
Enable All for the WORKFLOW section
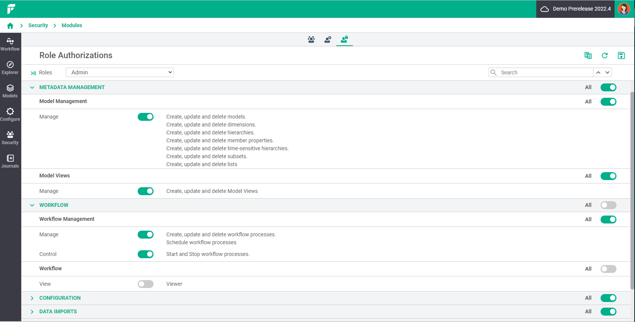click(x=609, y=205)
